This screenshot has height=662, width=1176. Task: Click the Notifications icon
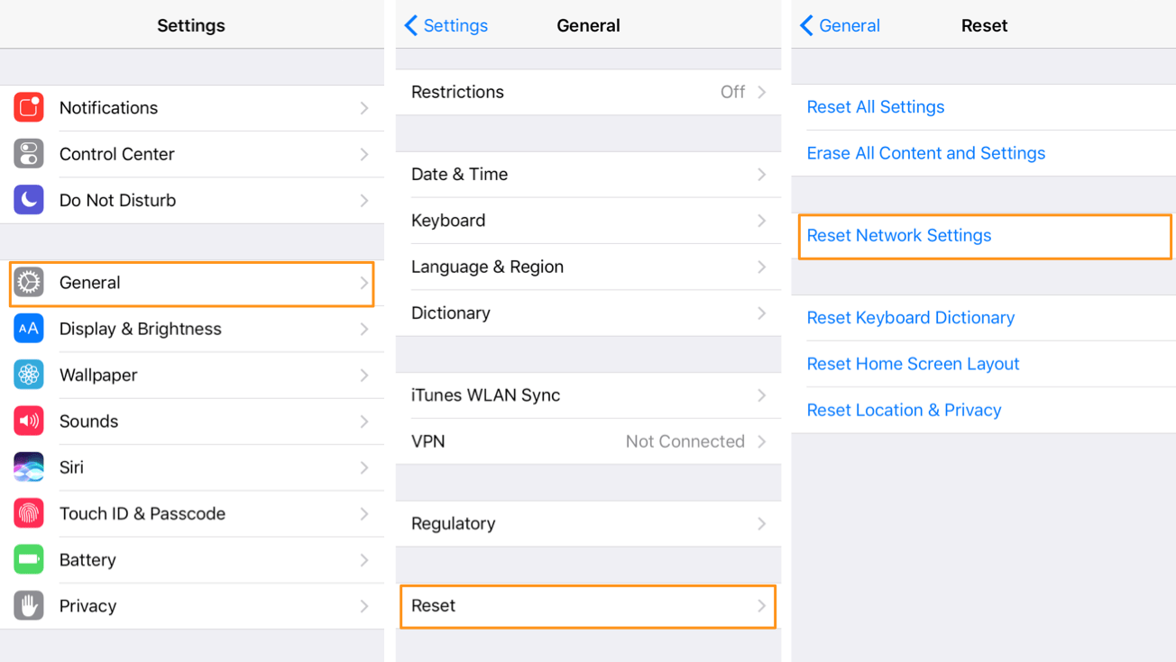pyautogui.click(x=28, y=107)
